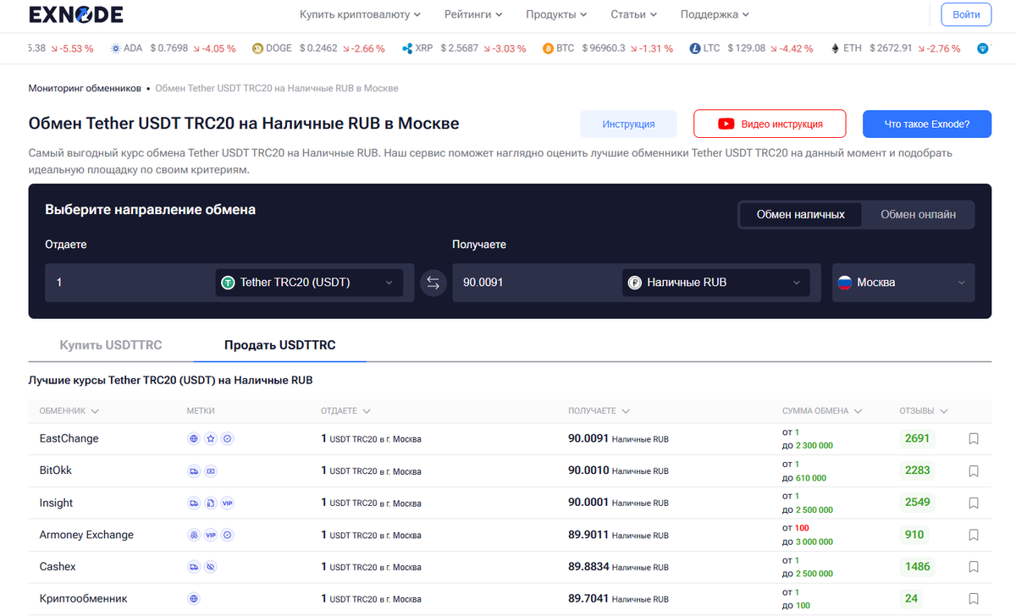
Task: Select the globe label icon next to EastChange
Action: 194,438
